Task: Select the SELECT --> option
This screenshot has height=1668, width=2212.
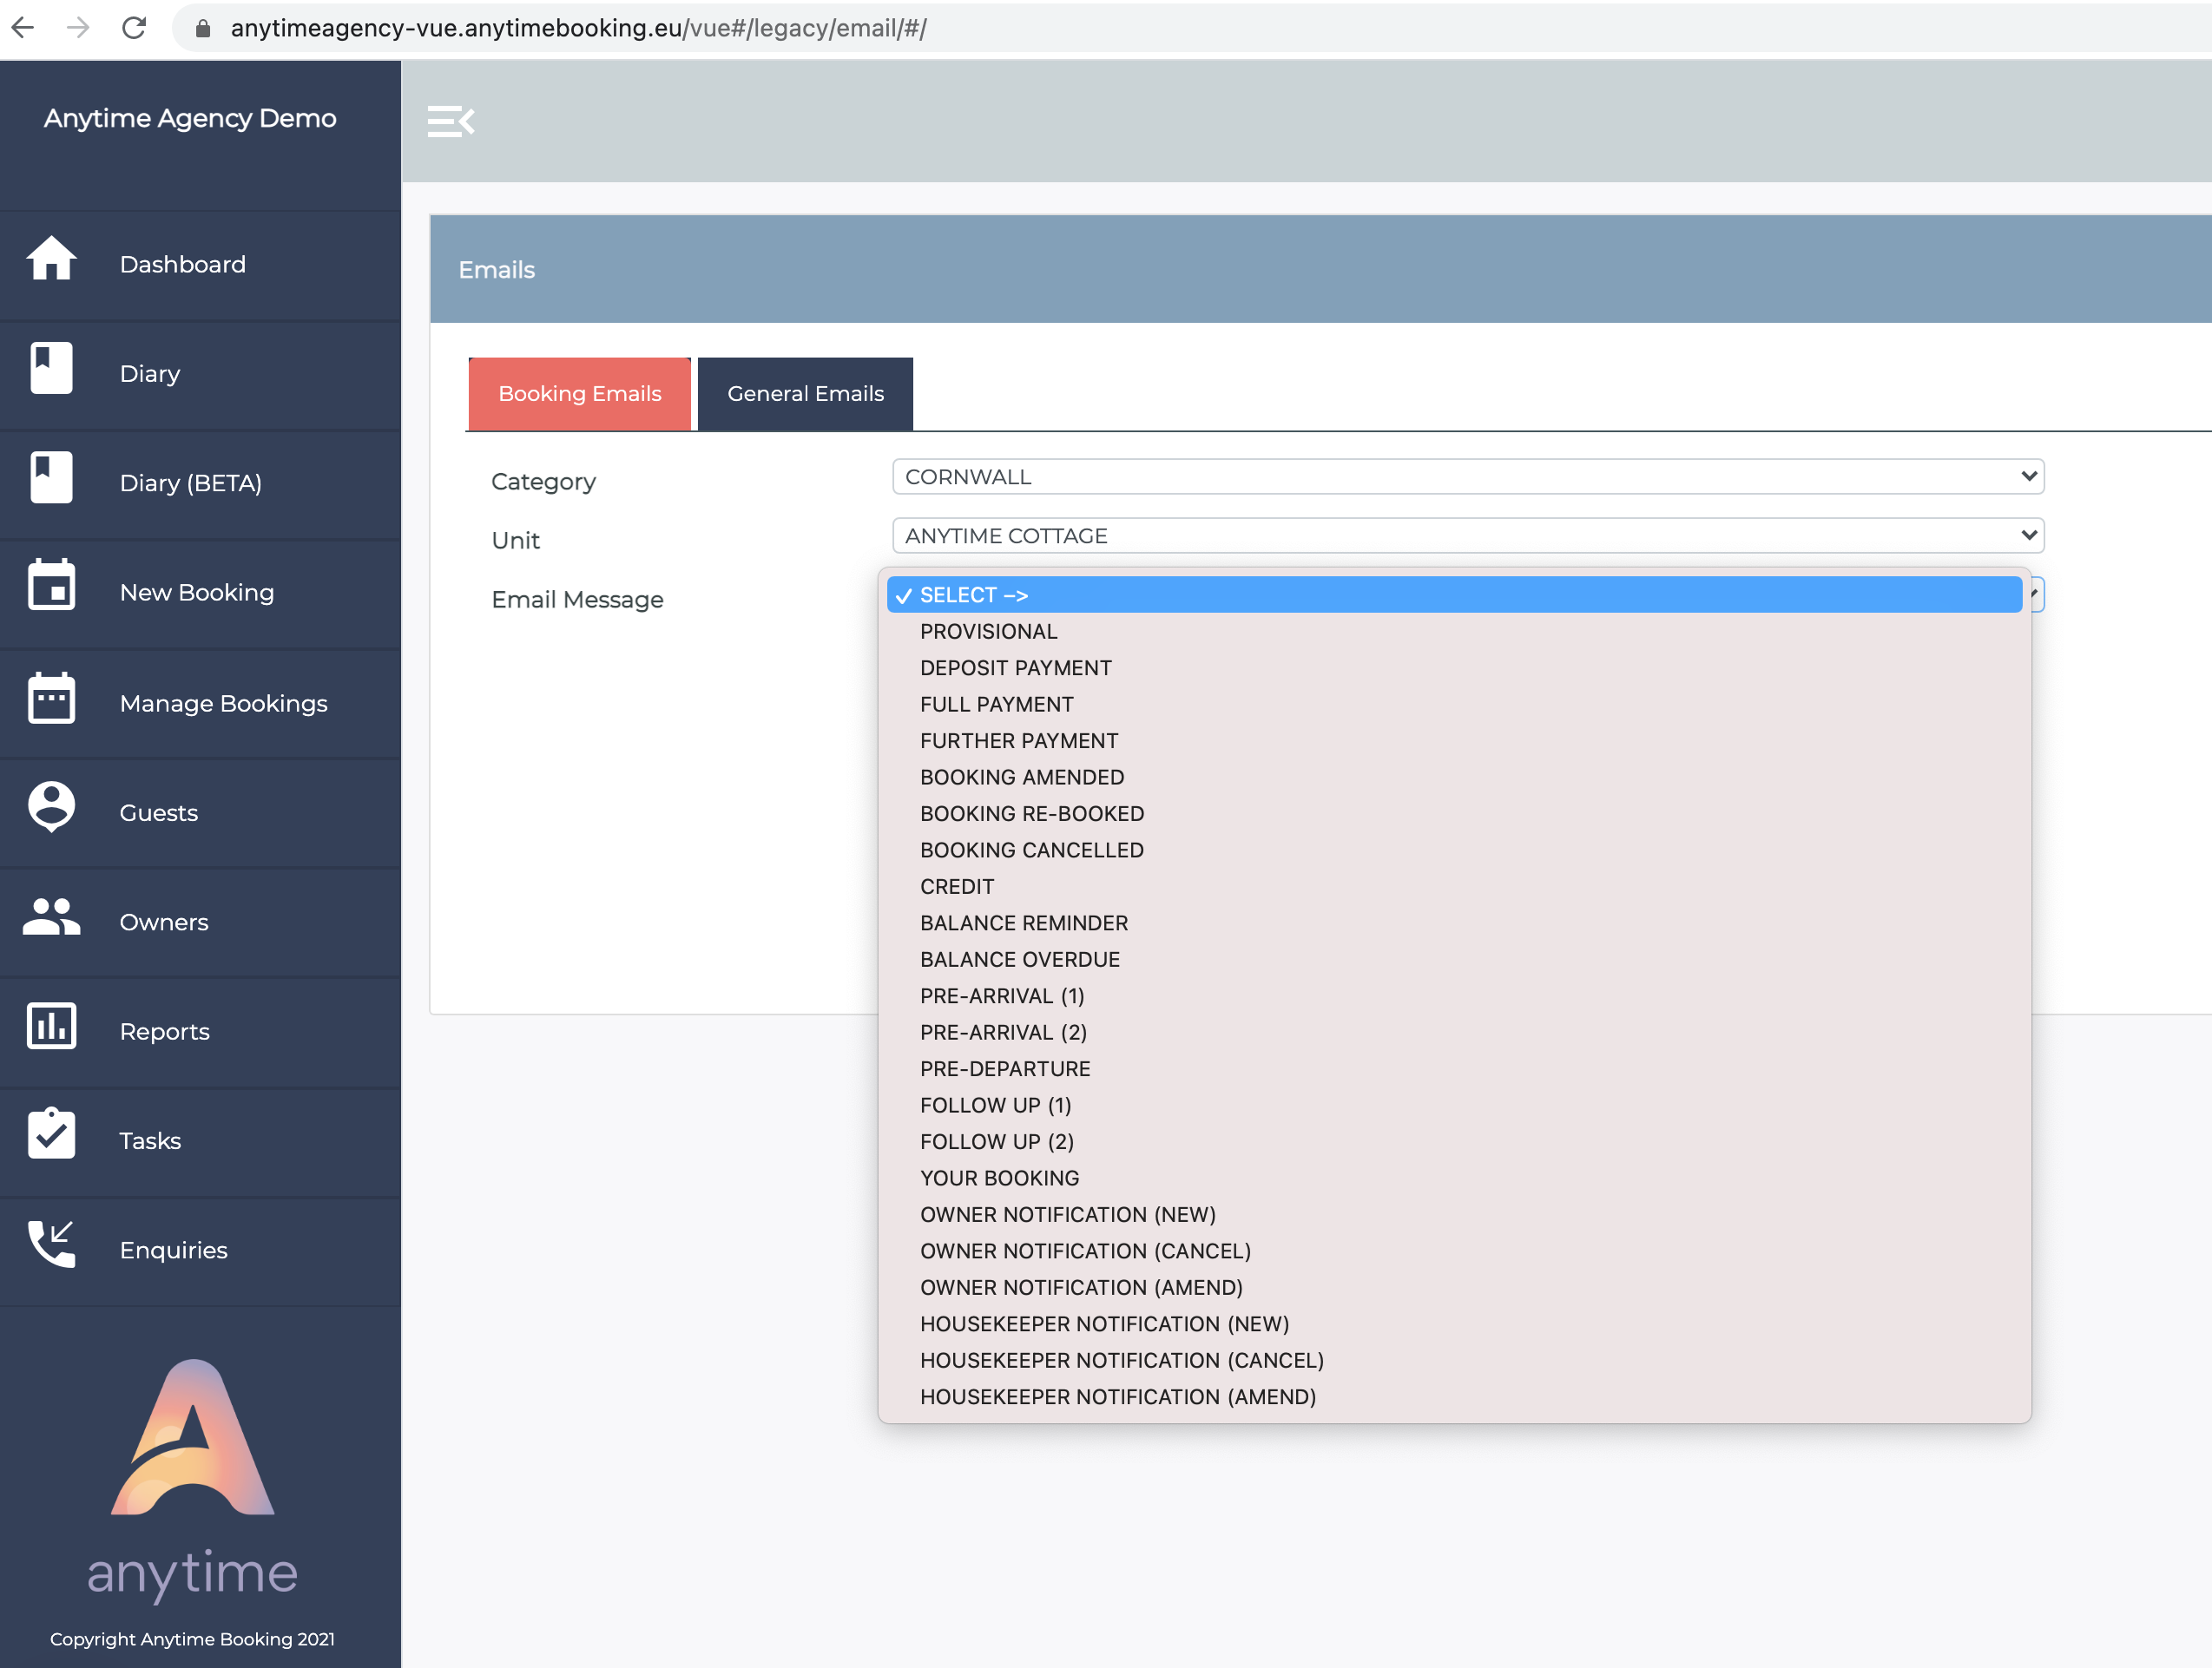Action: point(1454,595)
